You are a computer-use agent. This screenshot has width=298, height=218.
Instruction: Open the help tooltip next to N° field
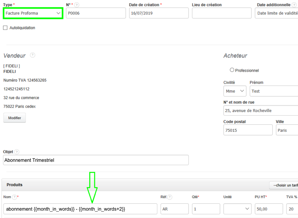77,5
